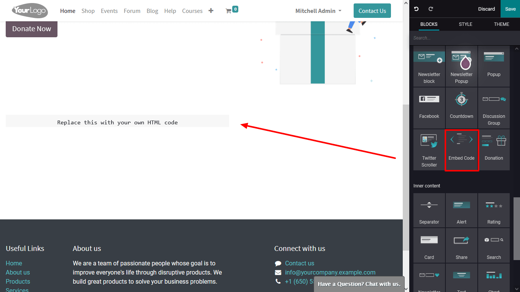Image resolution: width=520 pixels, height=292 pixels.
Task: Click the redo arrow in editor
Action: pos(431,9)
